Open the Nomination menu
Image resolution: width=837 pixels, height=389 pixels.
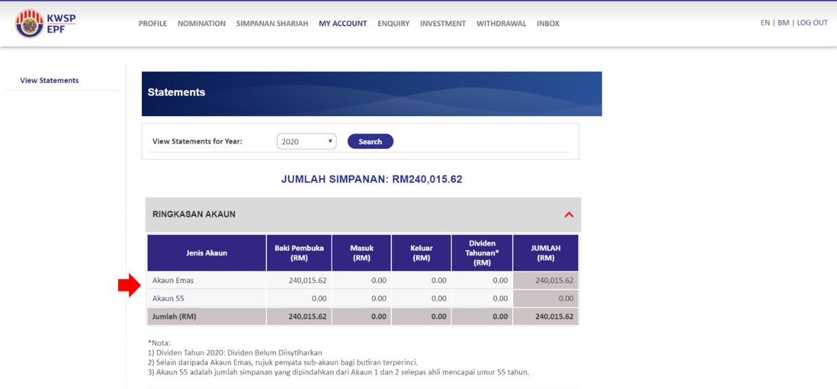[201, 23]
